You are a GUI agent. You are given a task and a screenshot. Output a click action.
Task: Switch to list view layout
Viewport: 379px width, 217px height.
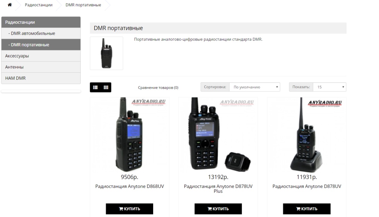(95, 87)
